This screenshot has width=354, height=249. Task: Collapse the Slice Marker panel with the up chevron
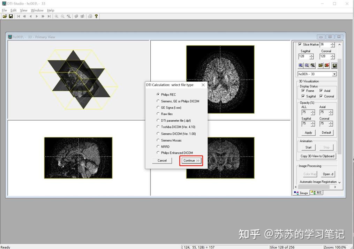(x=339, y=44)
